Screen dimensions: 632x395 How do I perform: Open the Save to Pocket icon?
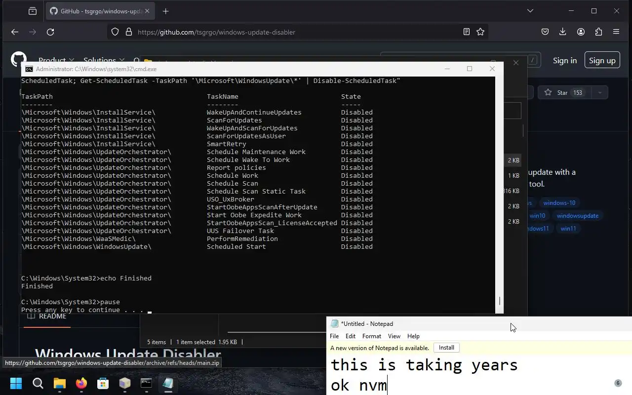(x=545, y=32)
